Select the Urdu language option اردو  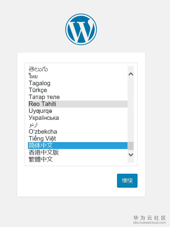(78, 125)
